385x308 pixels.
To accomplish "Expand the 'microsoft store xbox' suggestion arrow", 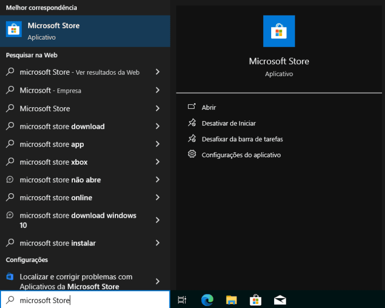I will 157,162.
